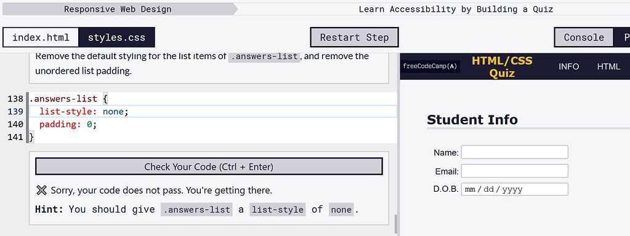Viewport: 630px width, 236px height.
Task: Click line number 140 in gutter
Action: click(x=15, y=124)
